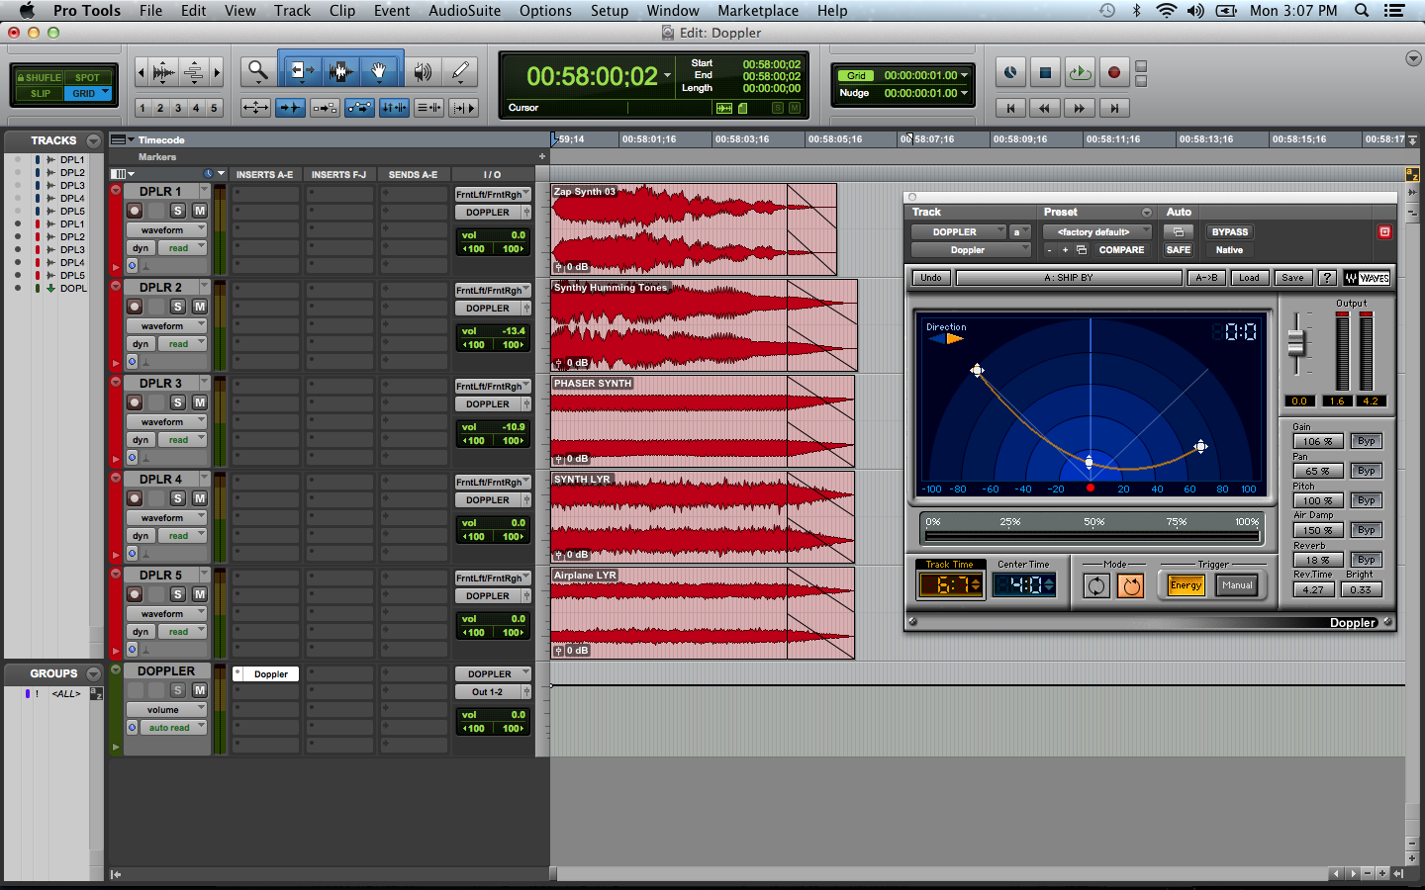This screenshot has width=1425, height=890.
Task: Open the Track menu
Action: 292,11
